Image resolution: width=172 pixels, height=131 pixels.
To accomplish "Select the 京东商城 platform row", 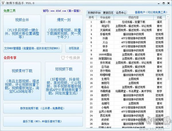I will click(126, 63).
